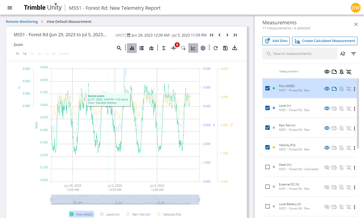Open the events pulse icon with red badge
The width and height of the screenshot is (364, 218).
174,48
